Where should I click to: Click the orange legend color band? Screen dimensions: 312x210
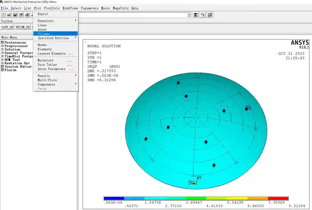(258, 198)
